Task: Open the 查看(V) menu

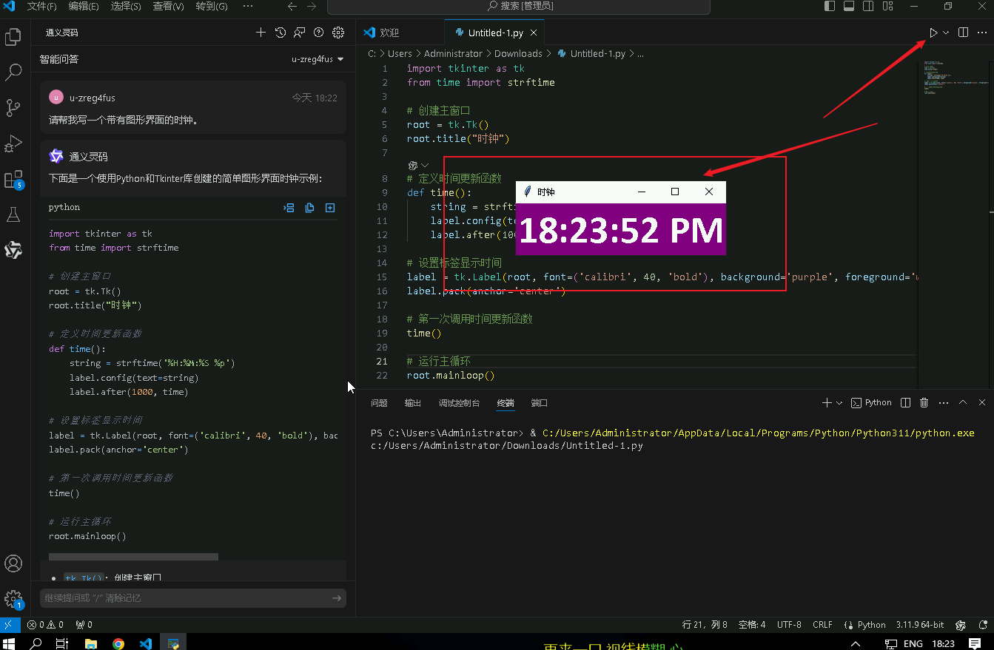Action: (169, 6)
